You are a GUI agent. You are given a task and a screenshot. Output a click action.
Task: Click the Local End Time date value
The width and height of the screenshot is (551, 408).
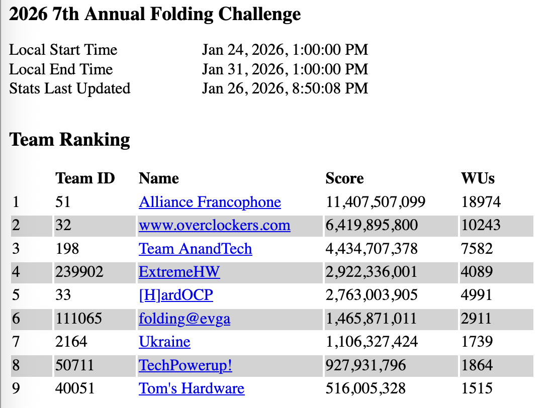tap(285, 69)
